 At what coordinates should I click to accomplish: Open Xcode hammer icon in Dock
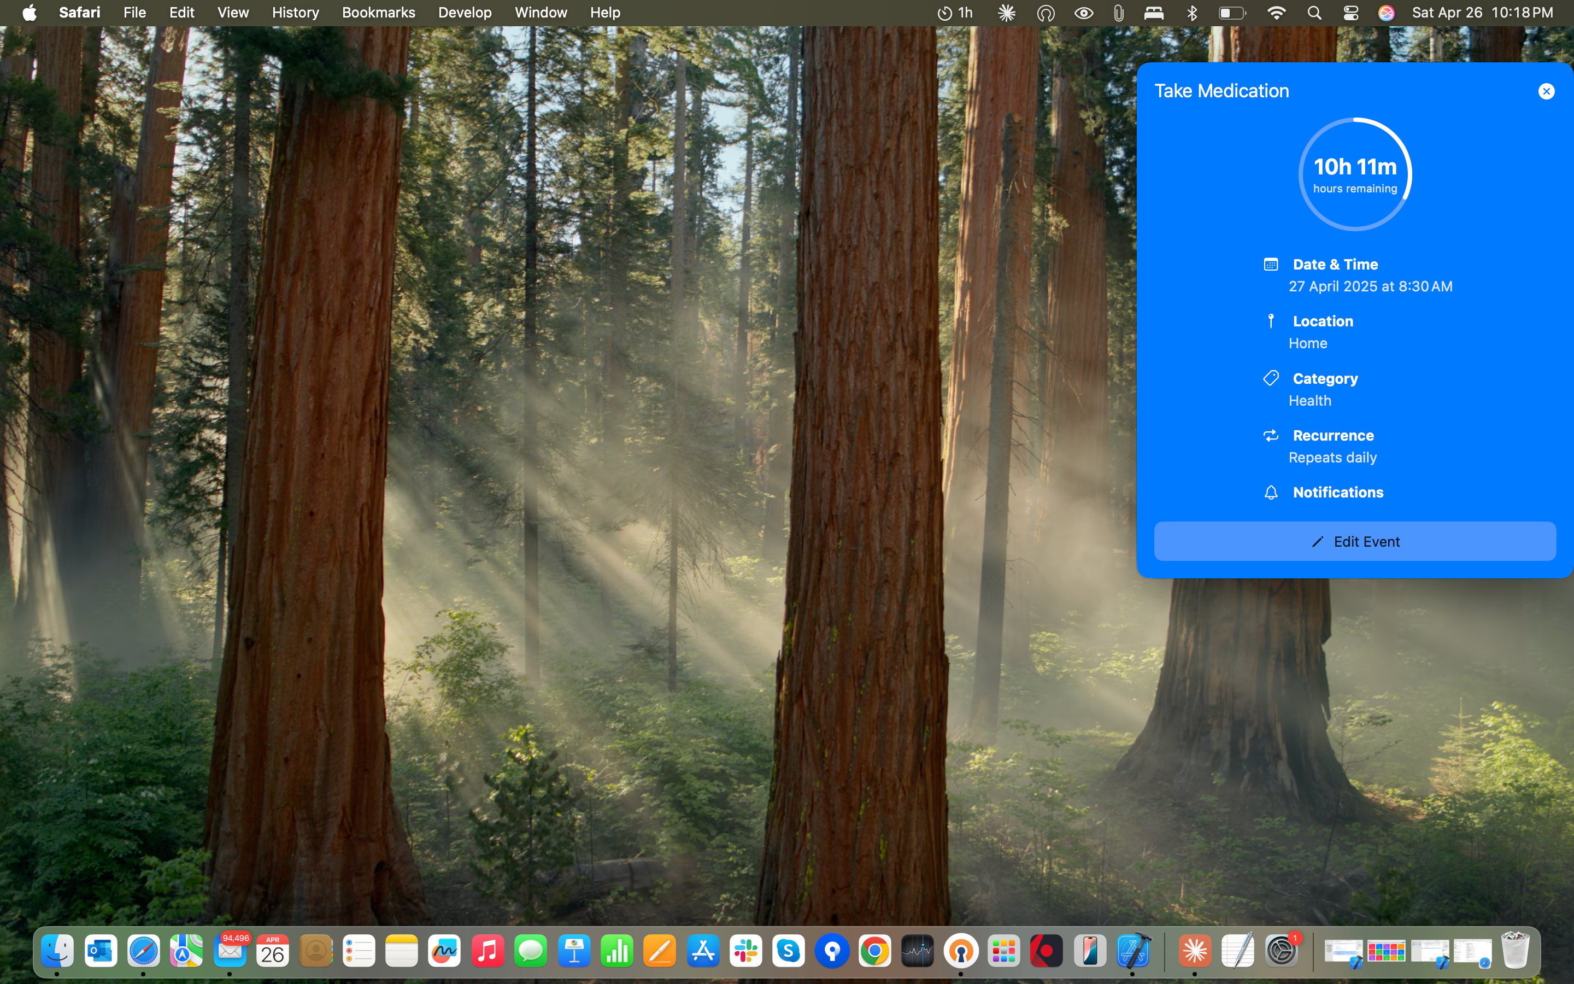point(1133,951)
